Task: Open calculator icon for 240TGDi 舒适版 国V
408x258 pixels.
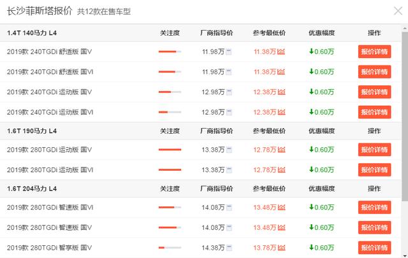Action: click(x=228, y=52)
